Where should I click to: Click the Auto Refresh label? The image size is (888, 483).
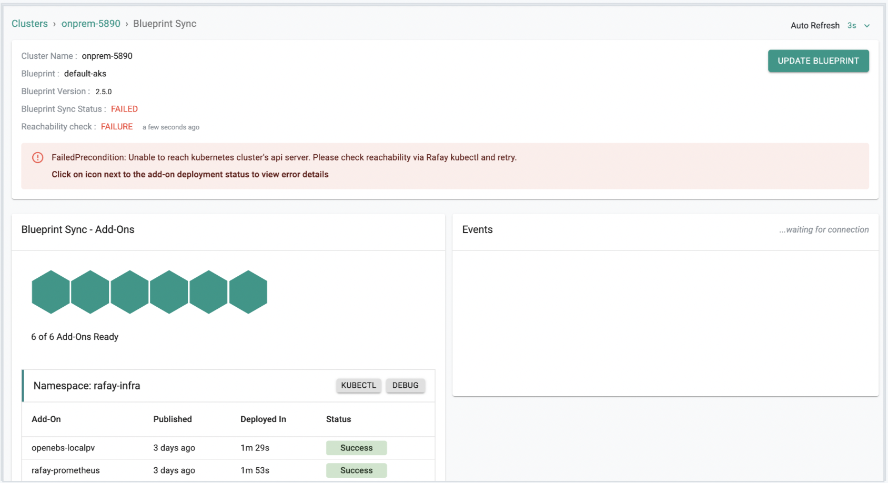click(815, 25)
